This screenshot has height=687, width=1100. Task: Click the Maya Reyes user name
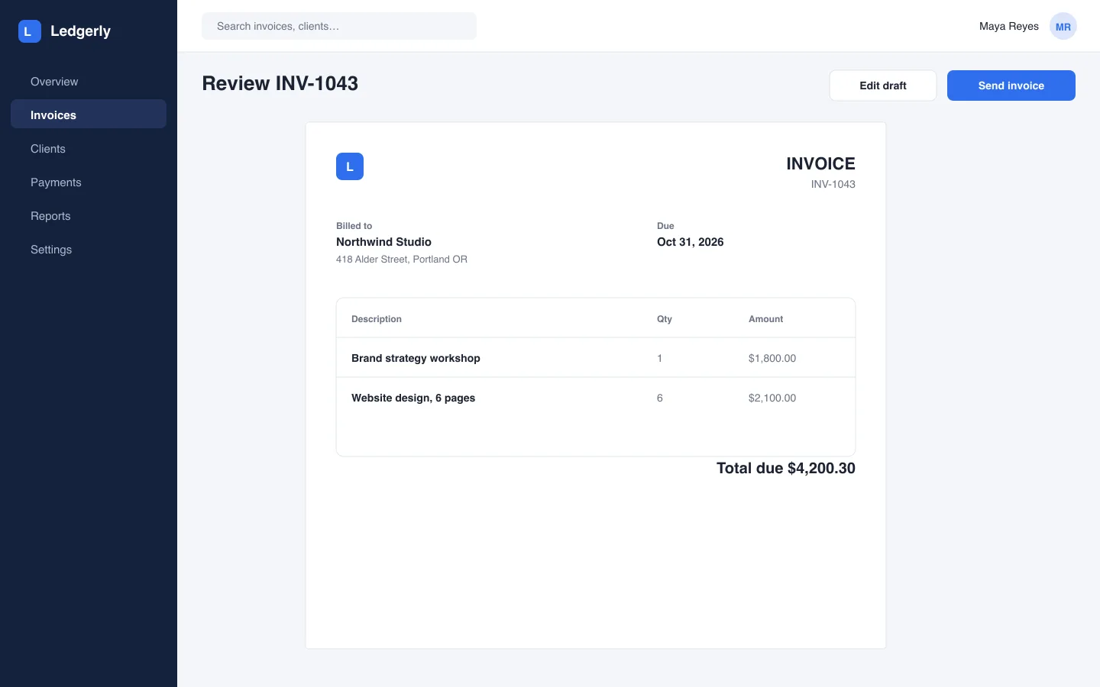coord(1009,26)
